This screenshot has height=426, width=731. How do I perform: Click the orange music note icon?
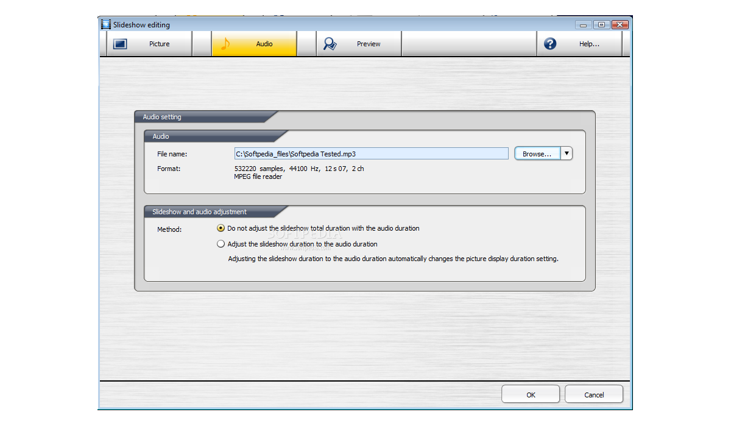point(225,44)
